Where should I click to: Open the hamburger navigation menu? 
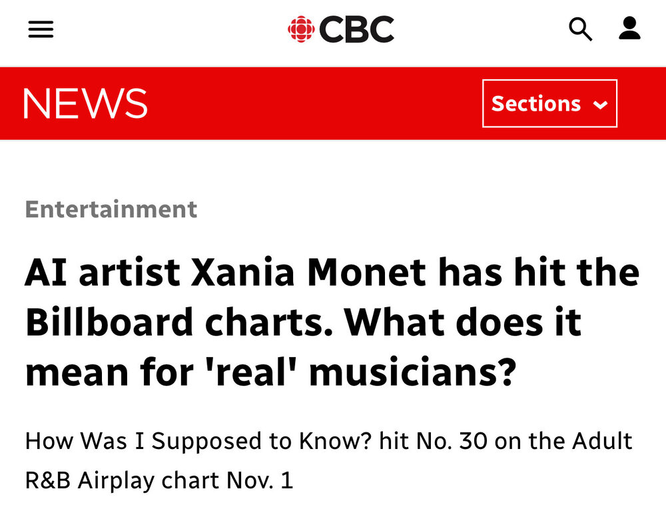click(x=41, y=29)
